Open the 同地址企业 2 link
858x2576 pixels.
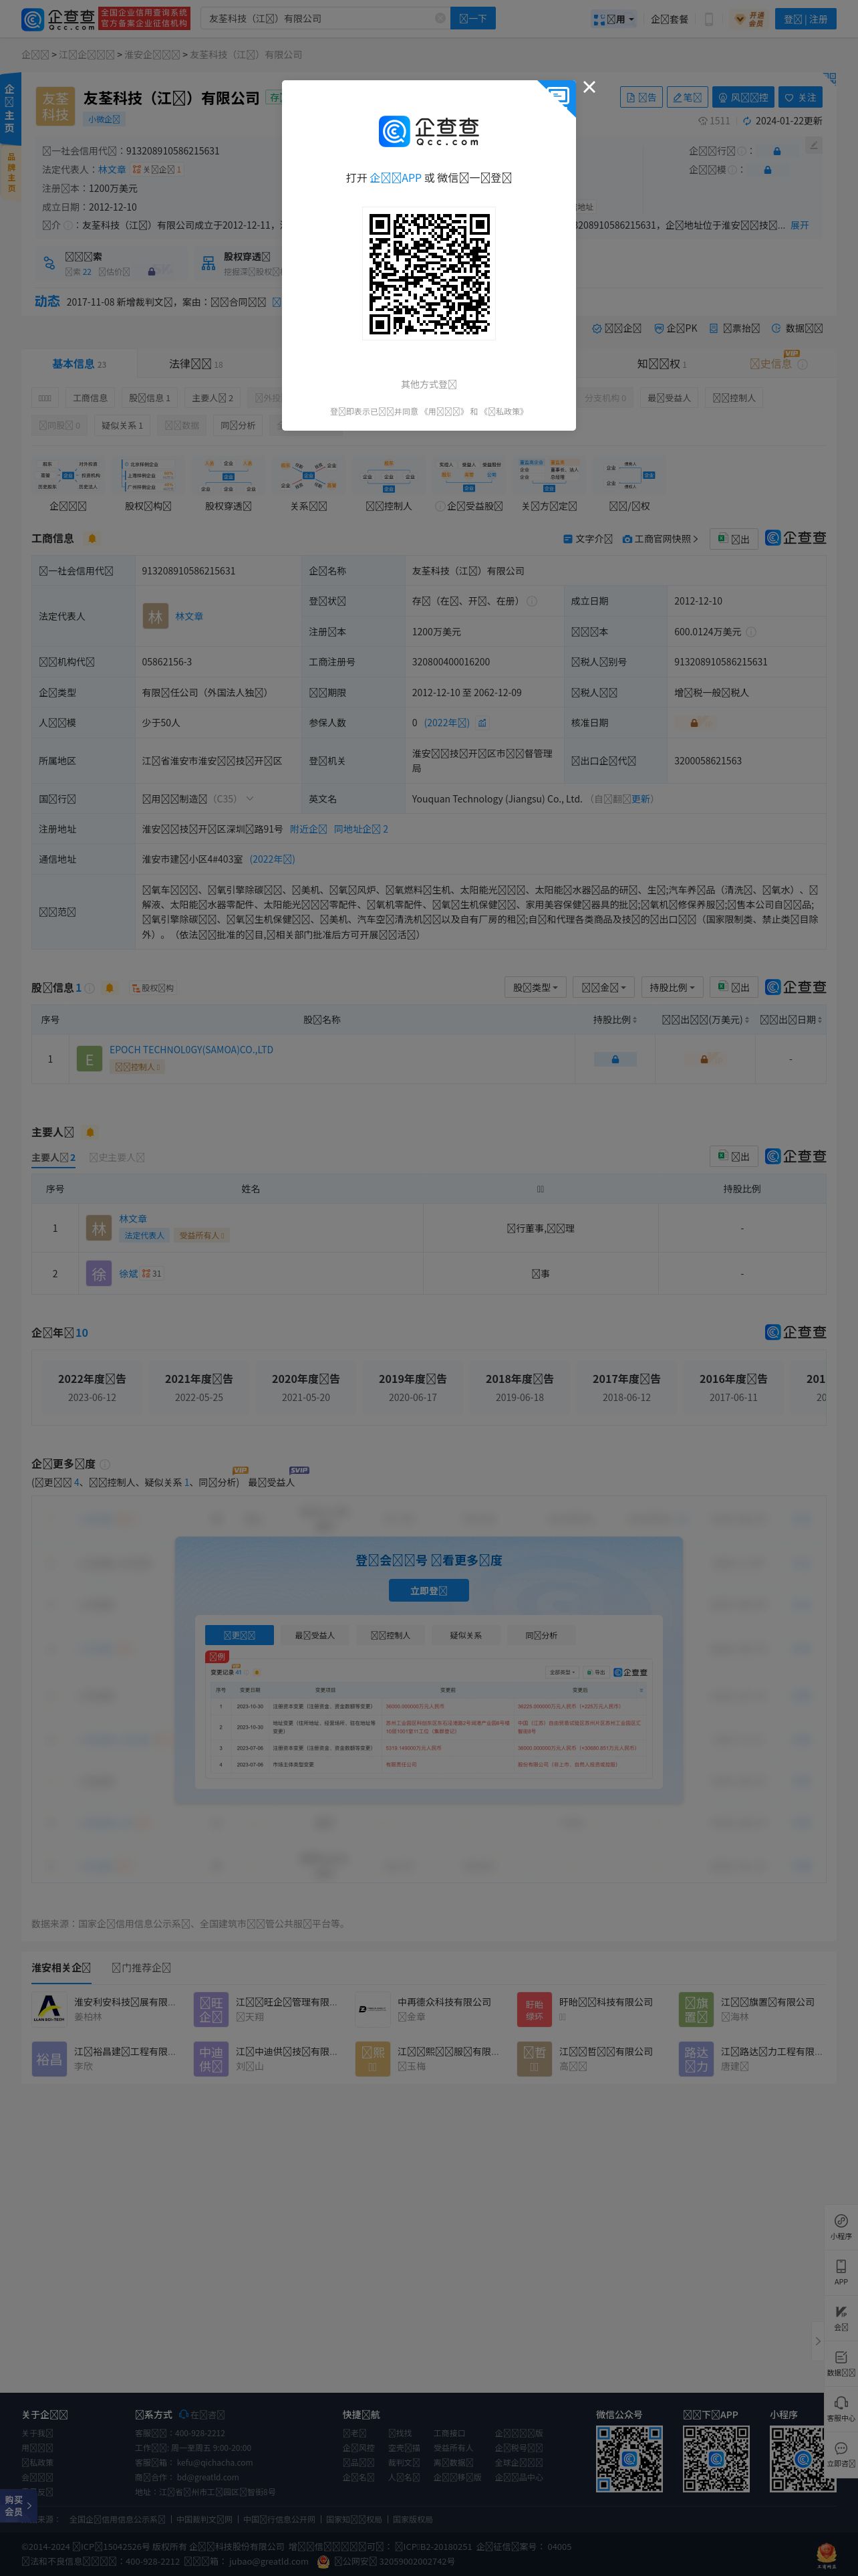[361, 829]
